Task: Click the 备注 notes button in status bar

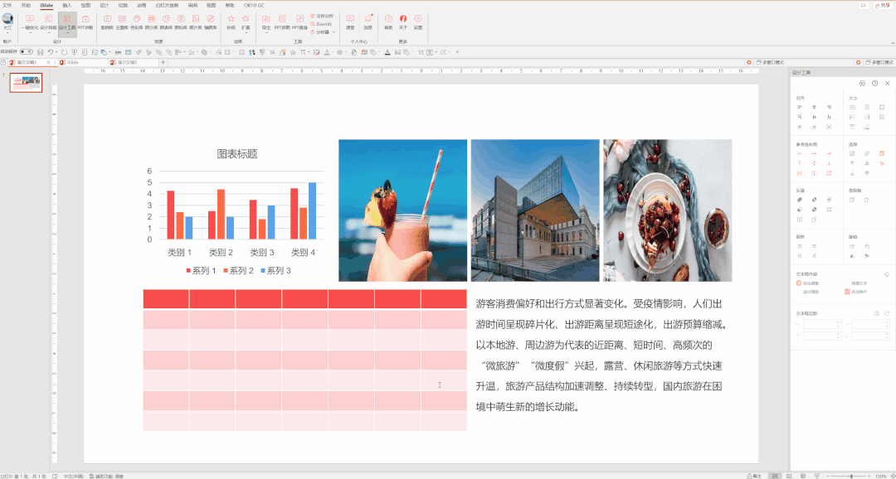Action: coord(754,476)
